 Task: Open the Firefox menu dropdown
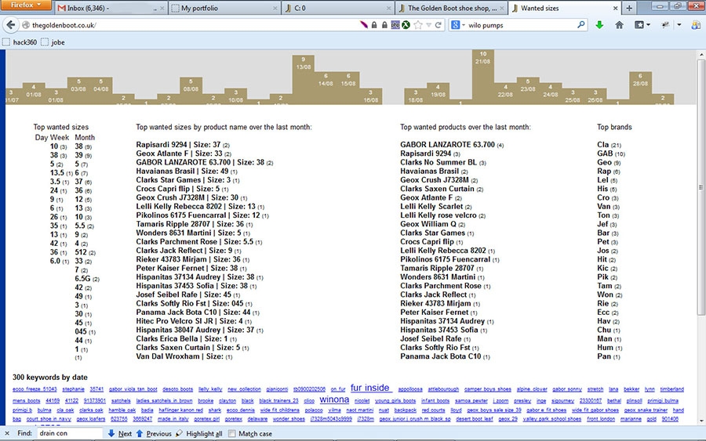(26, 5)
